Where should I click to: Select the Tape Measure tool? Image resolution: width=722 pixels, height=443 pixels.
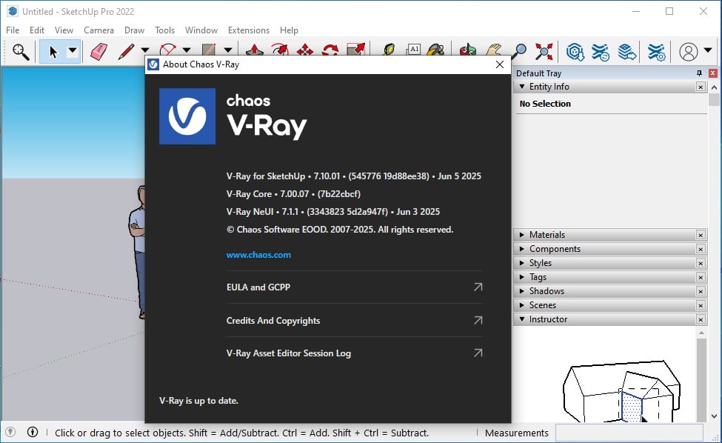[x=389, y=50]
